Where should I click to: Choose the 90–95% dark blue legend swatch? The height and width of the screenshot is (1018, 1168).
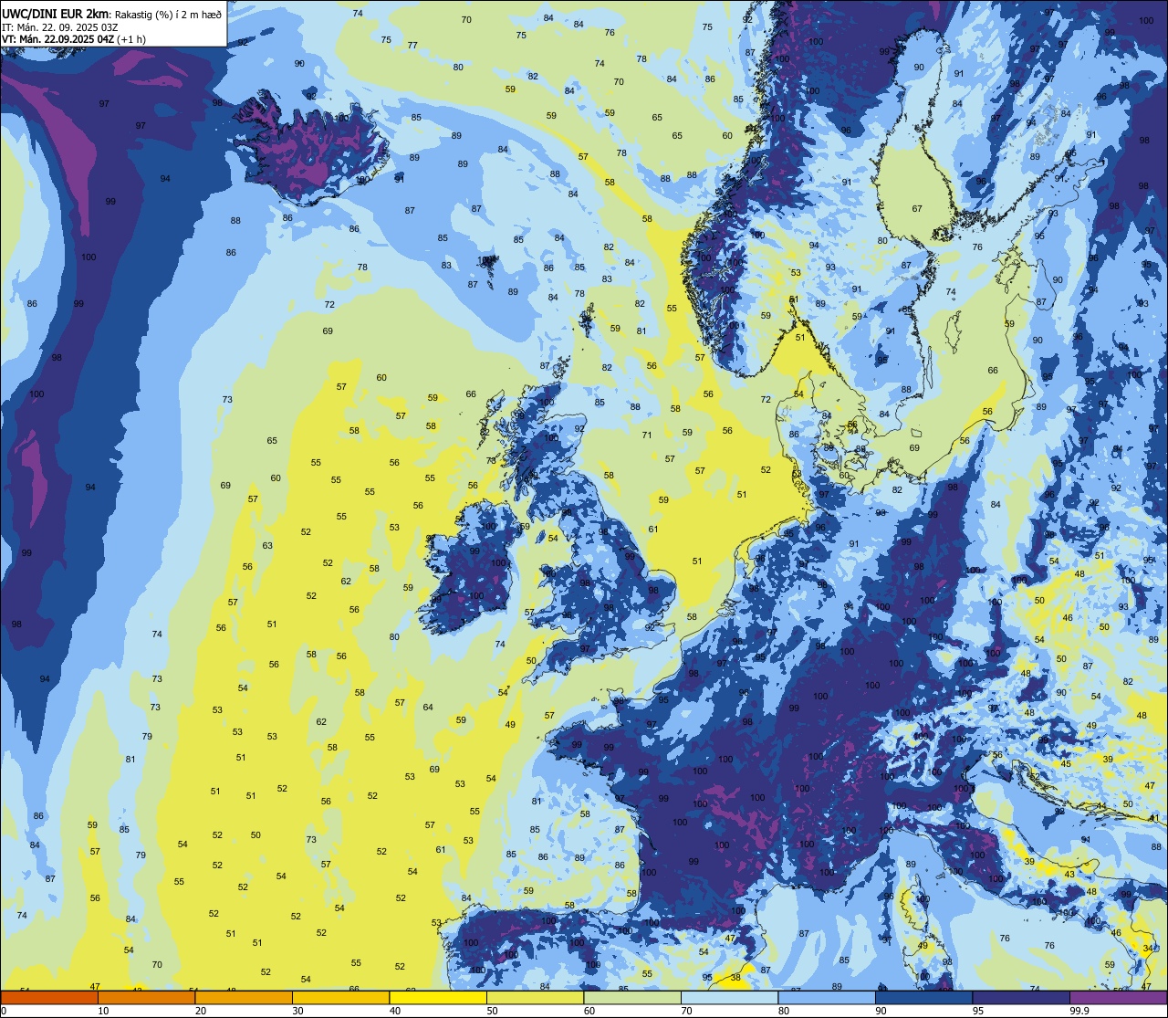(x=923, y=997)
